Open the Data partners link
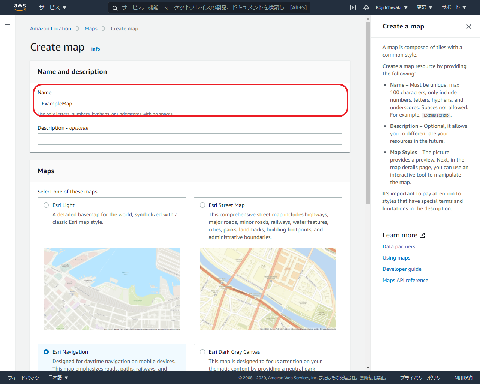480x384 pixels. (x=399, y=246)
